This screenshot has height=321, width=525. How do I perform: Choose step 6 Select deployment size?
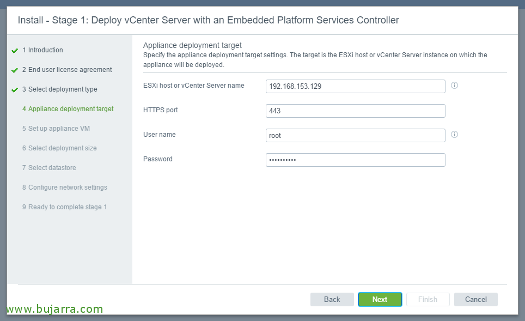tap(59, 148)
